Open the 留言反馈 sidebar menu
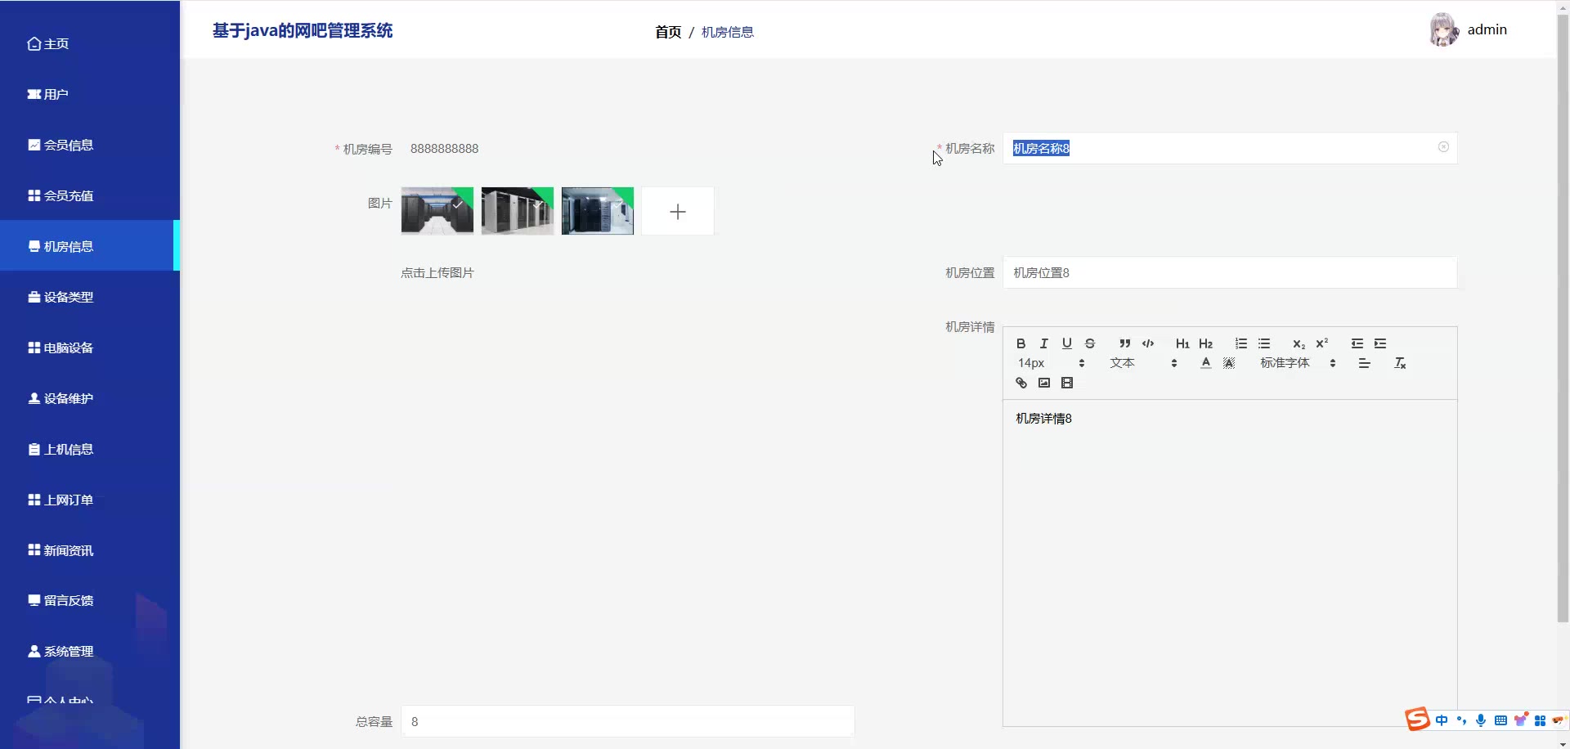Image resolution: width=1570 pixels, height=749 pixels. coord(90,600)
